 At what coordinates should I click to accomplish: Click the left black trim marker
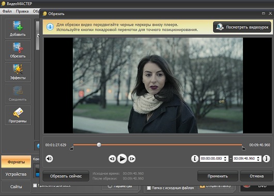[71, 148]
